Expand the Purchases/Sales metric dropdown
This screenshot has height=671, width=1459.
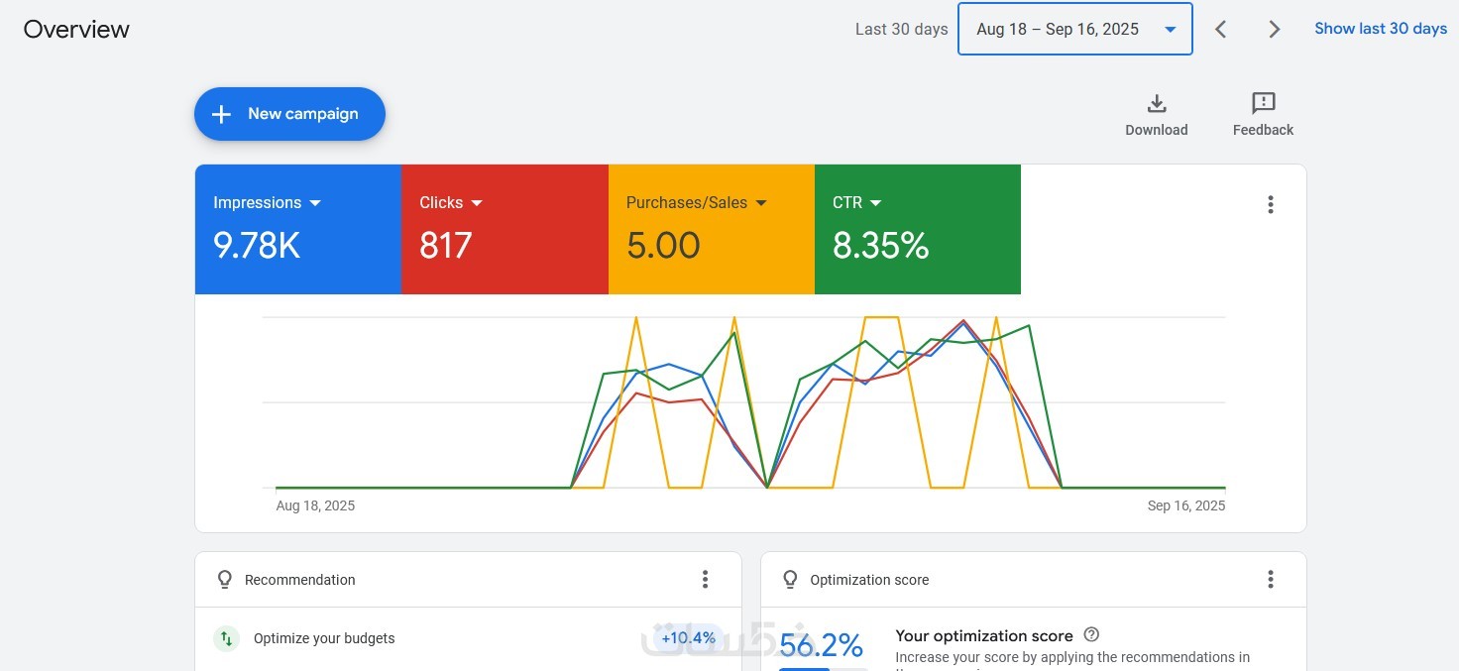pos(761,203)
